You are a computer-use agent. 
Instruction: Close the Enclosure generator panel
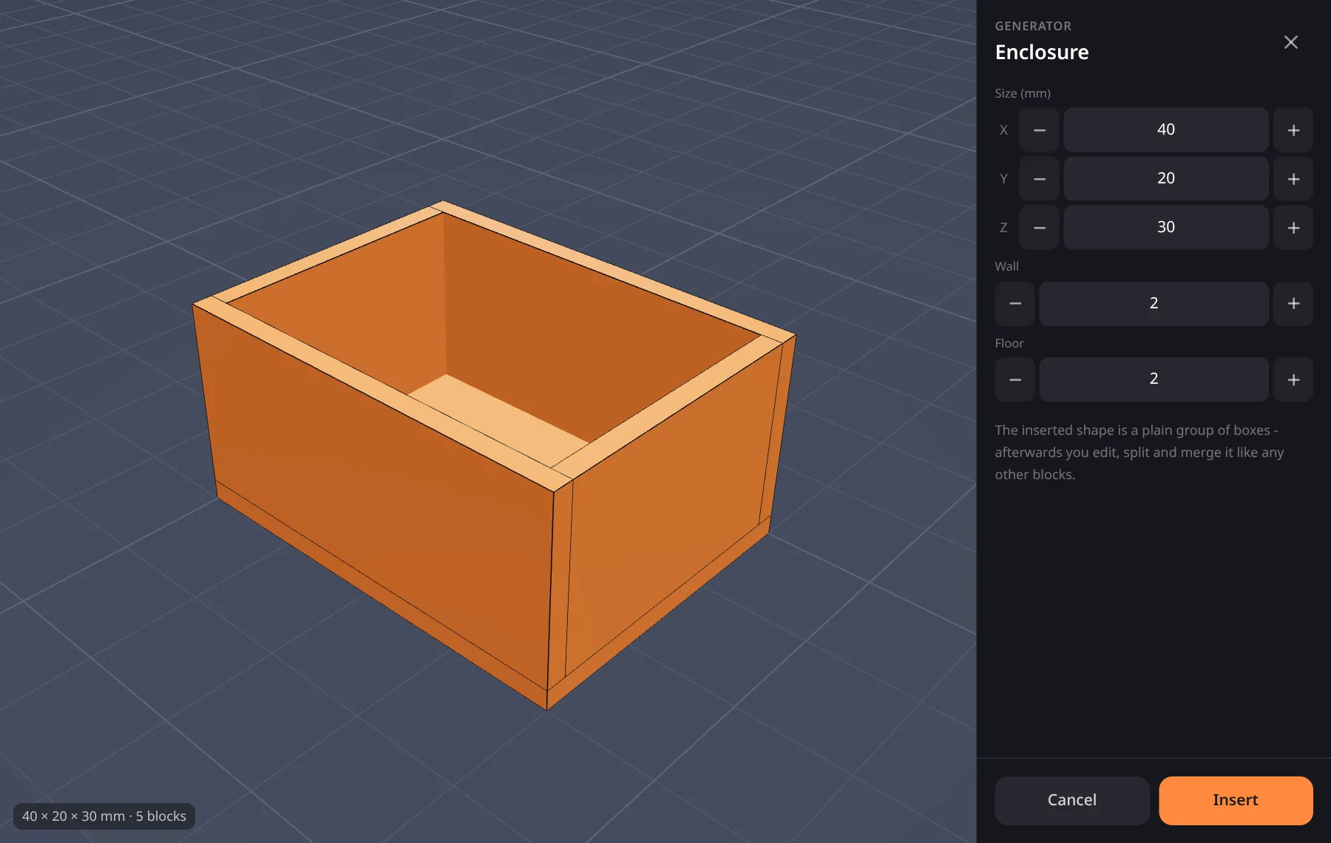[x=1290, y=42]
